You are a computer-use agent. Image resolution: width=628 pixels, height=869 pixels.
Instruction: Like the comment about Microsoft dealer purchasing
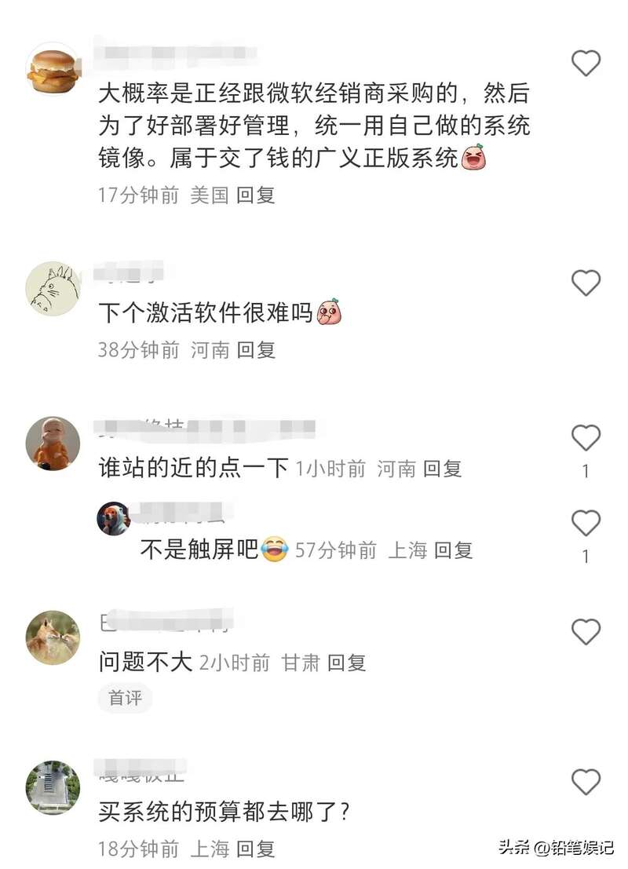pos(586,63)
